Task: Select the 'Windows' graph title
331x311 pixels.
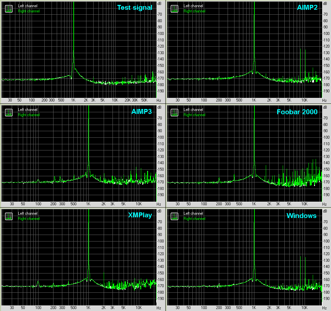Action: (301, 215)
